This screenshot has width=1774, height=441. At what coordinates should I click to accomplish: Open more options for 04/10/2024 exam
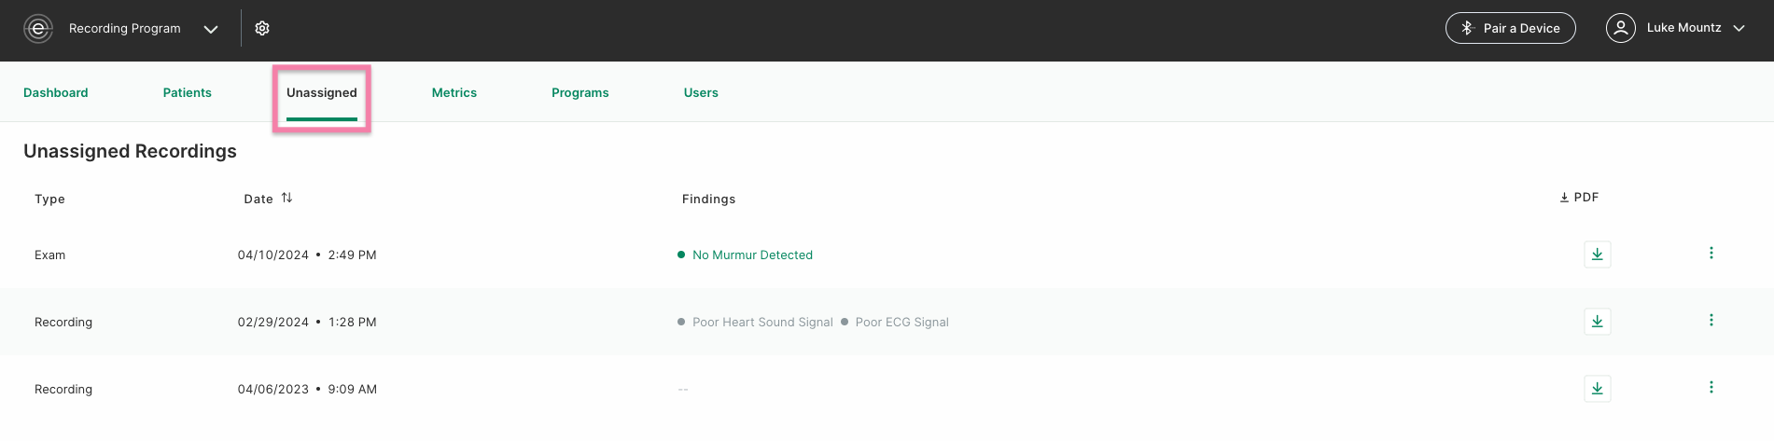point(1711,254)
